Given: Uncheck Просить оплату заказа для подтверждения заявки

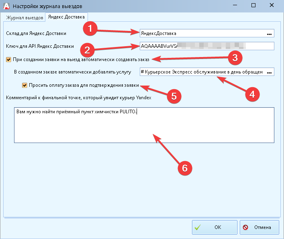Looking at the screenshot, I should pos(25,85).
